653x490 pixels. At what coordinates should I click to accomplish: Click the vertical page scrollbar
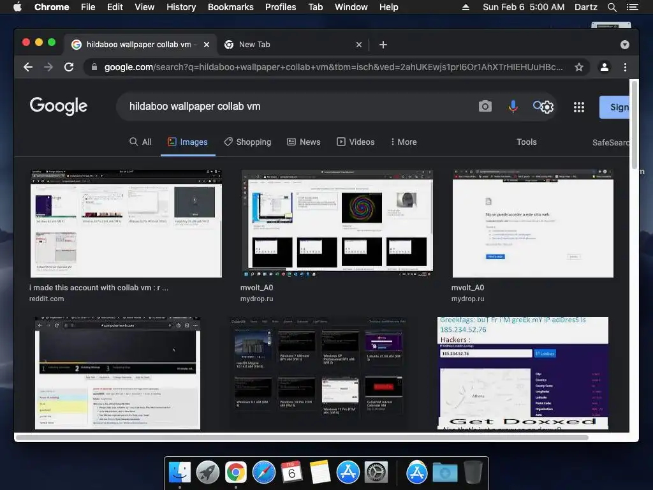tap(635, 125)
